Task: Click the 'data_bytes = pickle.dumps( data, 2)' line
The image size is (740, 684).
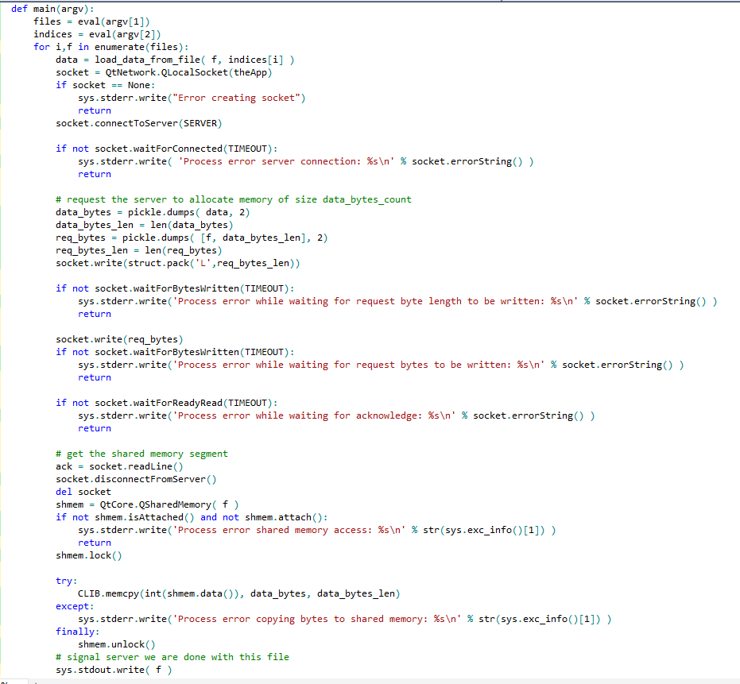Action: (x=153, y=212)
